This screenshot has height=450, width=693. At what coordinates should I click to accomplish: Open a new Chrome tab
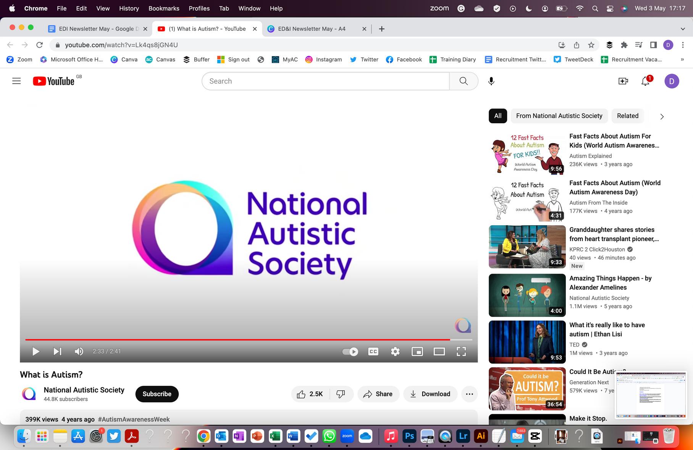[x=381, y=29]
